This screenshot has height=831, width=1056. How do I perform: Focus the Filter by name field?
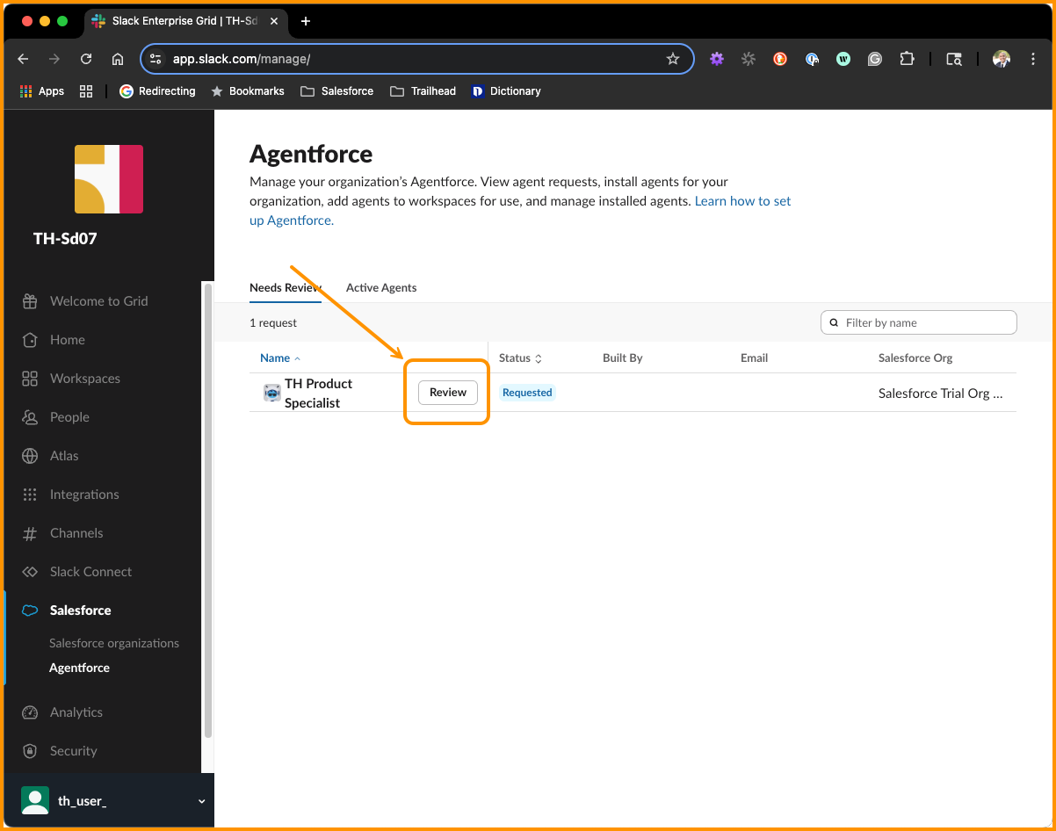tap(918, 322)
